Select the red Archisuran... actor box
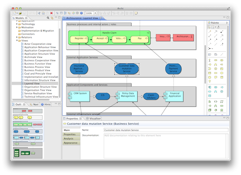 point(183,38)
